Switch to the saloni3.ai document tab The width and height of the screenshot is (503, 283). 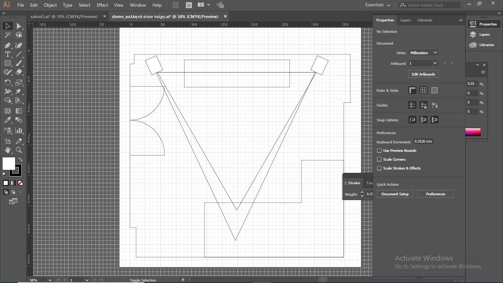click(x=64, y=17)
